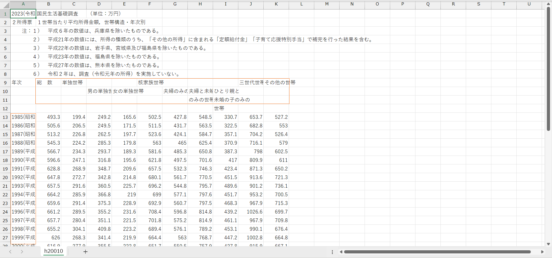Select the 年次 header cell
Image resolution: width=552 pixels, height=258 pixels.
click(x=23, y=83)
